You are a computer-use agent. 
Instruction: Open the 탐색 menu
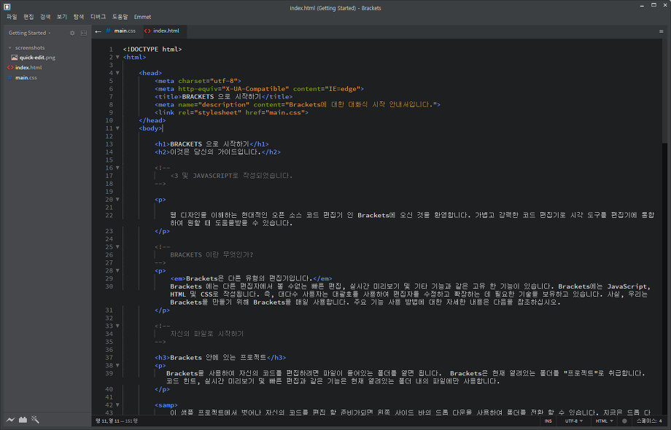pos(79,17)
